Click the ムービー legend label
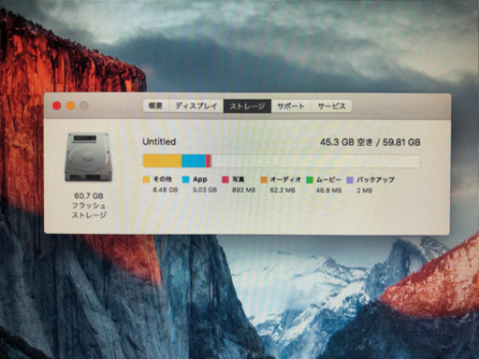 coord(328,179)
